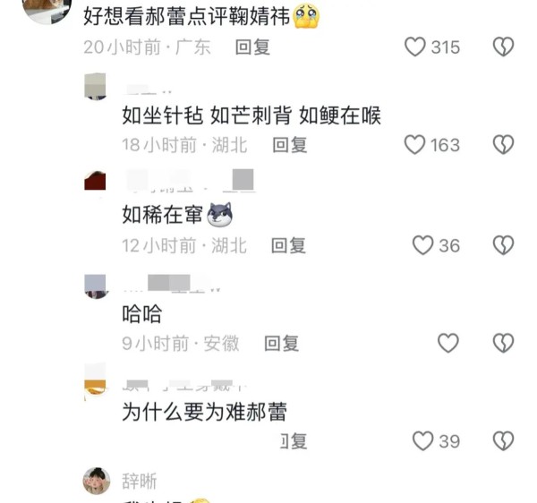Tap broken heart on 为什么要为难郝蕾 comment
The image size is (537, 503).
click(503, 440)
